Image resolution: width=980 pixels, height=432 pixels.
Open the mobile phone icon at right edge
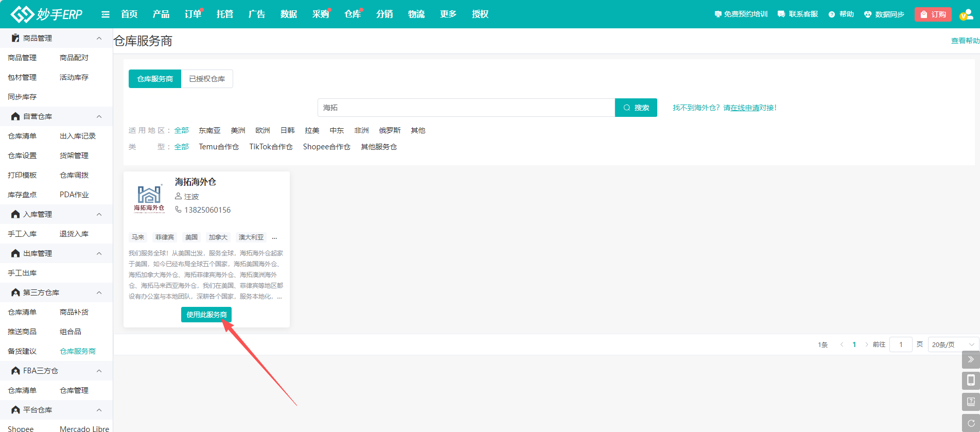971,381
